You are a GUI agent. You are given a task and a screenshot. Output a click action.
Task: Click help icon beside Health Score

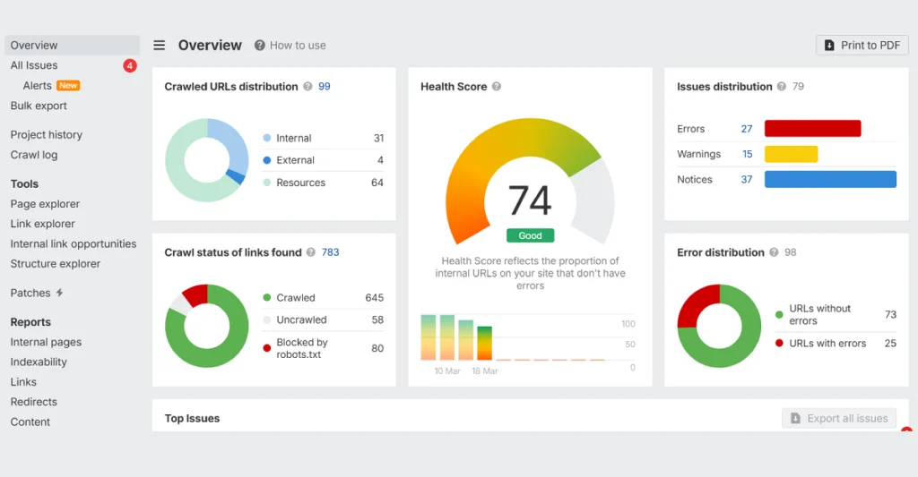click(x=497, y=87)
